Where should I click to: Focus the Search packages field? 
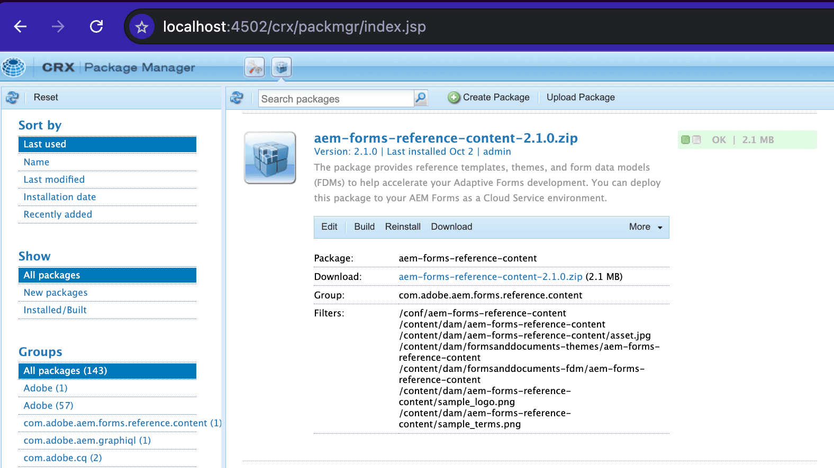[336, 99]
